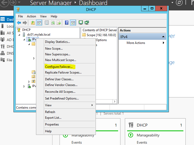Click the double monitor servers toolbar icon

point(87,23)
